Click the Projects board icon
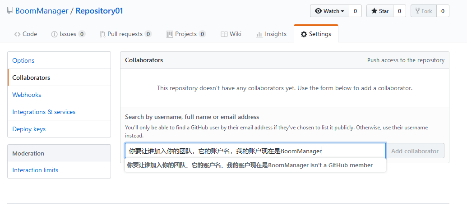This screenshot has height=206, width=467. click(x=170, y=34)
